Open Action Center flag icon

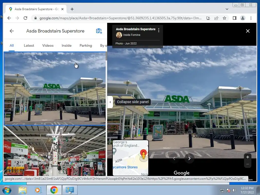tap(228, 190)
